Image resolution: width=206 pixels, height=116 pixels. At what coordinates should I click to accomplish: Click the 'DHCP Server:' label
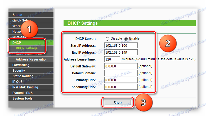pyautogui.click(x=86, y=39)
